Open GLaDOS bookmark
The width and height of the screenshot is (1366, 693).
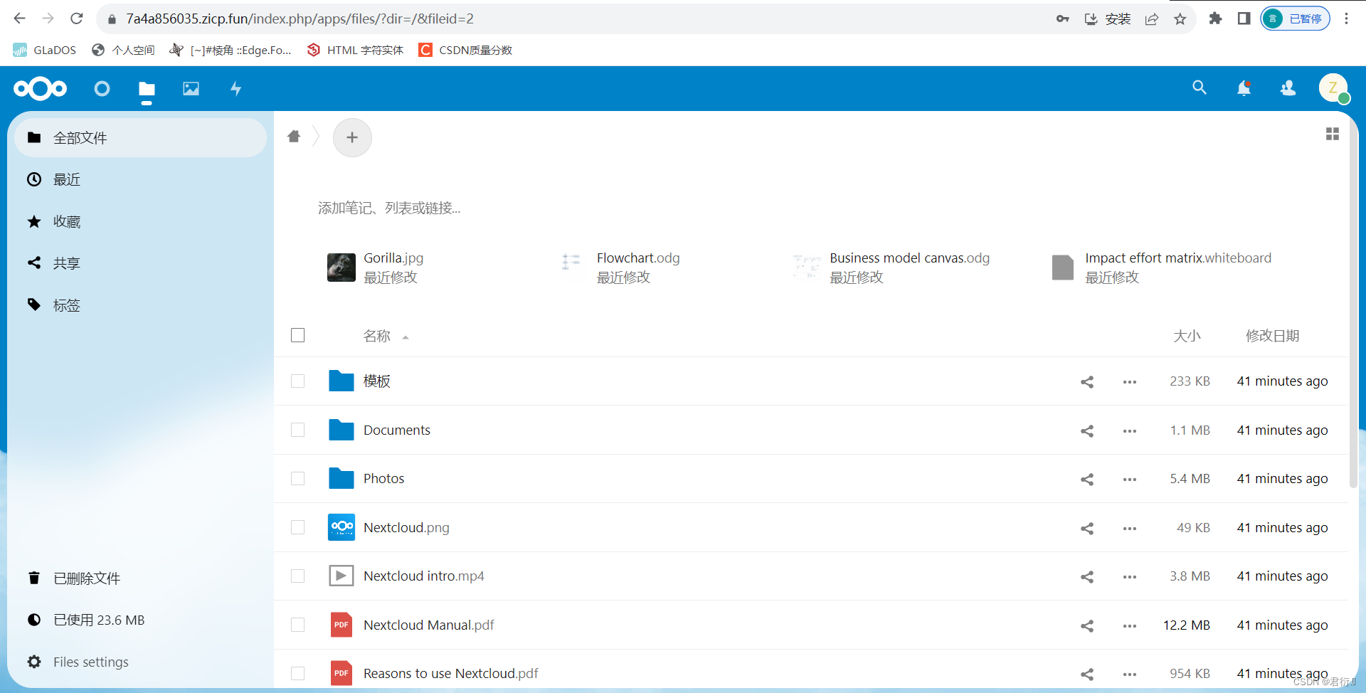[x=45, y=50]
